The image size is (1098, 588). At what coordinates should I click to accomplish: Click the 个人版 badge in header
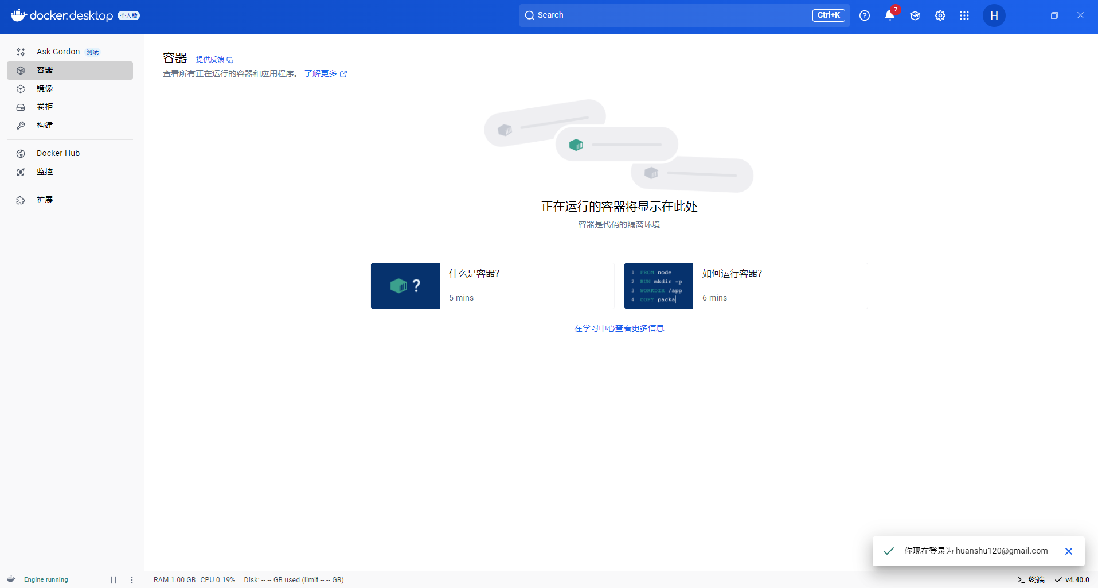pos(129,16)
